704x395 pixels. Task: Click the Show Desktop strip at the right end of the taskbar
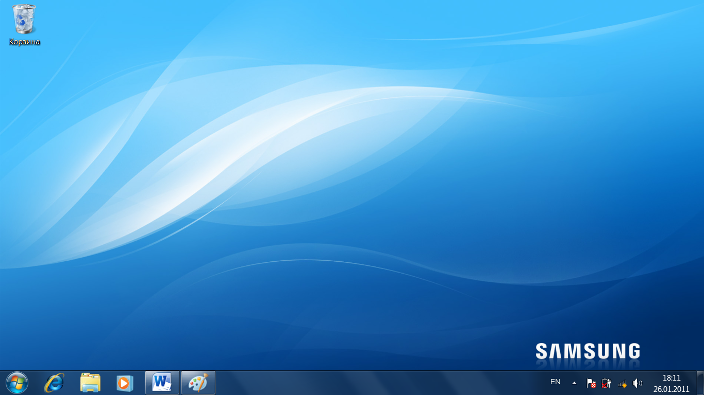point(700,383)
